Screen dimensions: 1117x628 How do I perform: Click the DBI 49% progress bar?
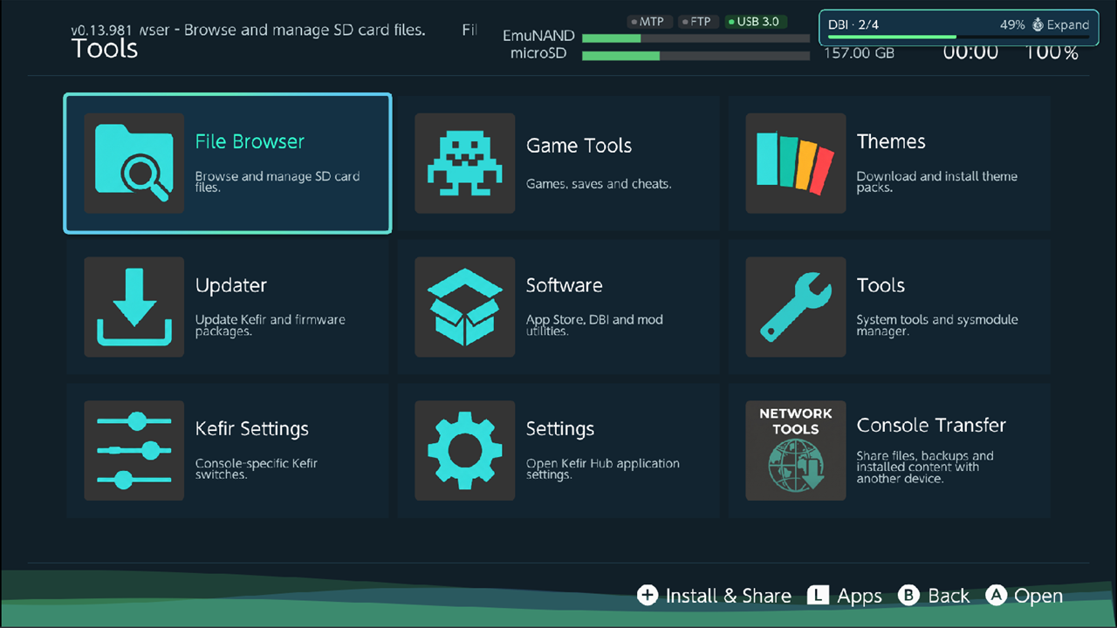click(958, 38)
